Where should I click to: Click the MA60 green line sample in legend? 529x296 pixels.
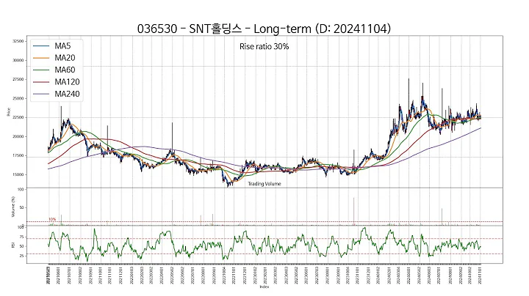[x=41, y=70]
